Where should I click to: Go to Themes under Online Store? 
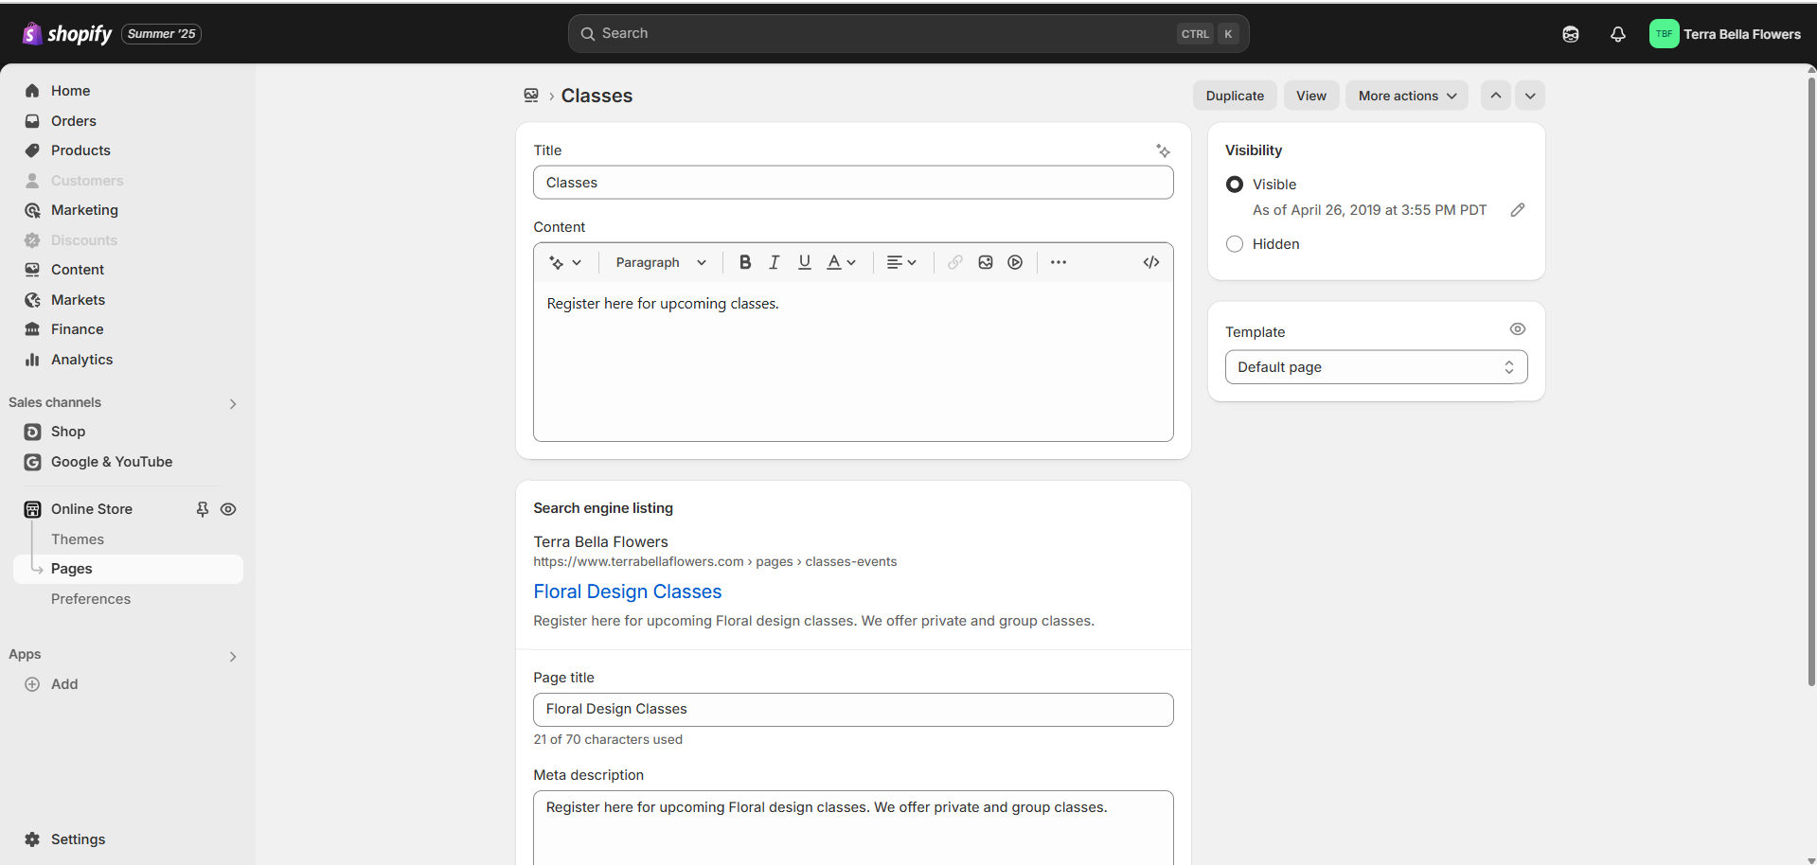pos(78,539)
